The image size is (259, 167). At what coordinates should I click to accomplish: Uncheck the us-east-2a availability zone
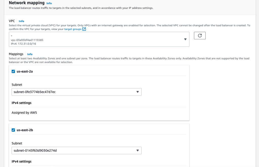(13, 71)
